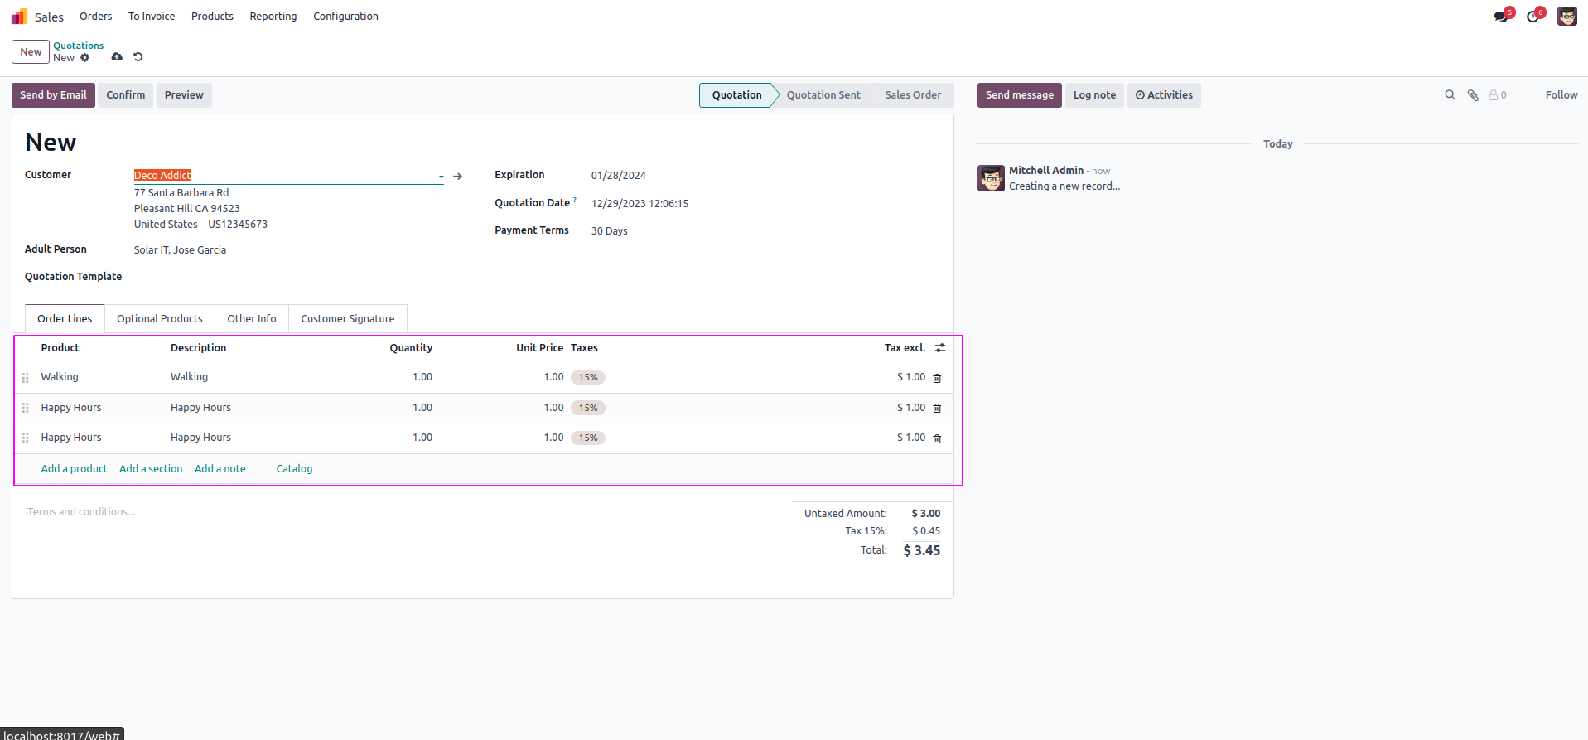Follow this quotation record
The height and width of the screenshot is (740, 1588).
(1561, 95)
